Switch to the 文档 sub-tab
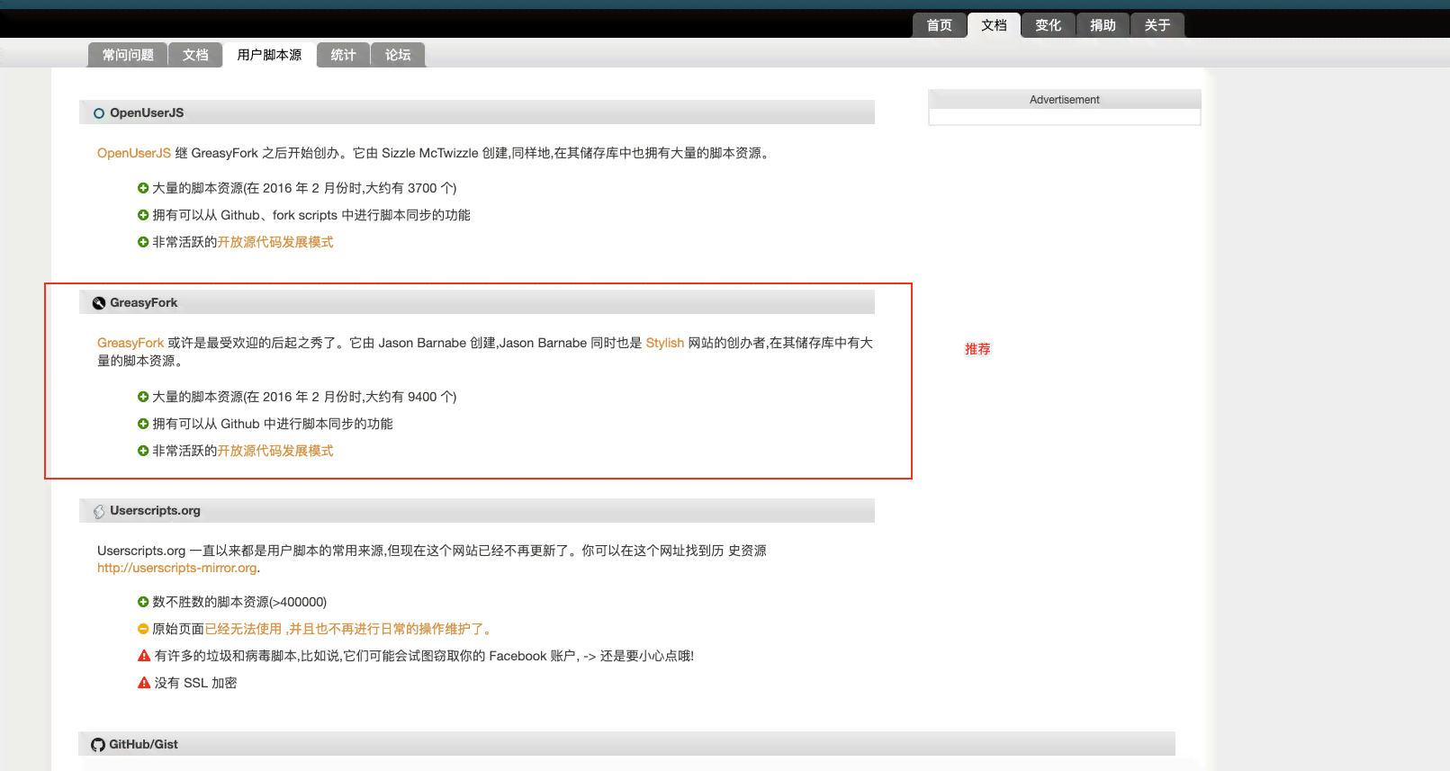The height and width of the screenshot is (771, 1450). click(x=195, y=55)
